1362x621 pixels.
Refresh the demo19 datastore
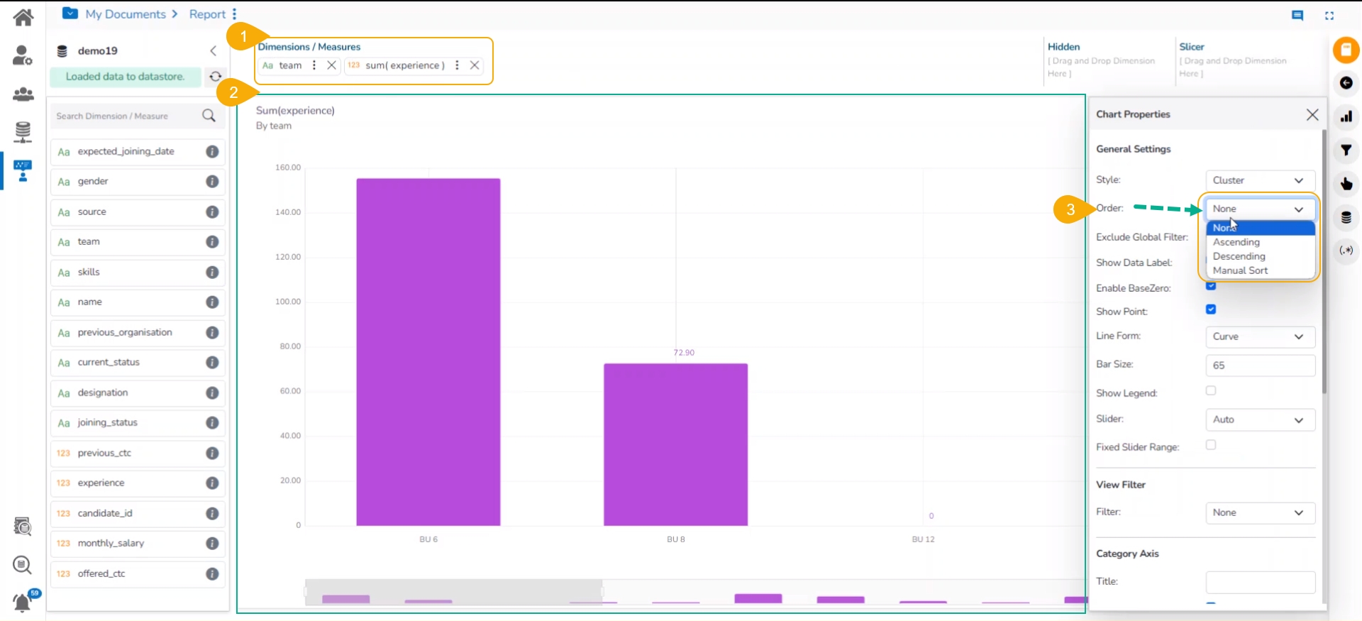pos(216,77)
